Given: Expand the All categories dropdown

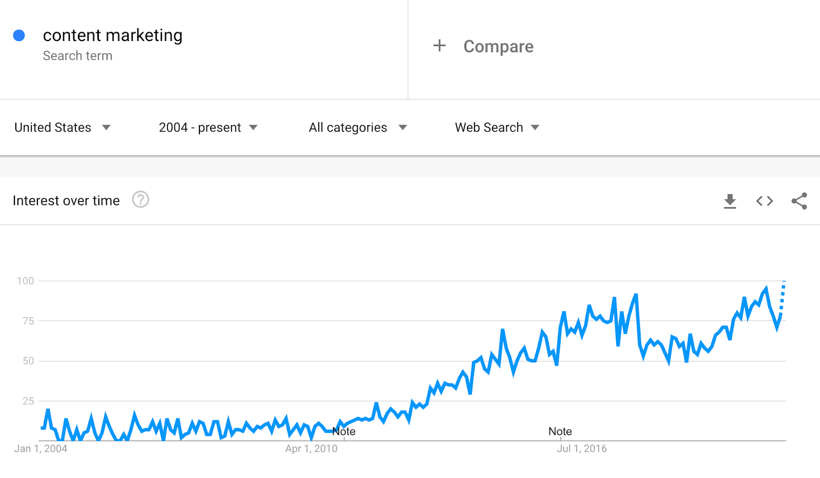Looking at the screenshot, I should [403, 128].
